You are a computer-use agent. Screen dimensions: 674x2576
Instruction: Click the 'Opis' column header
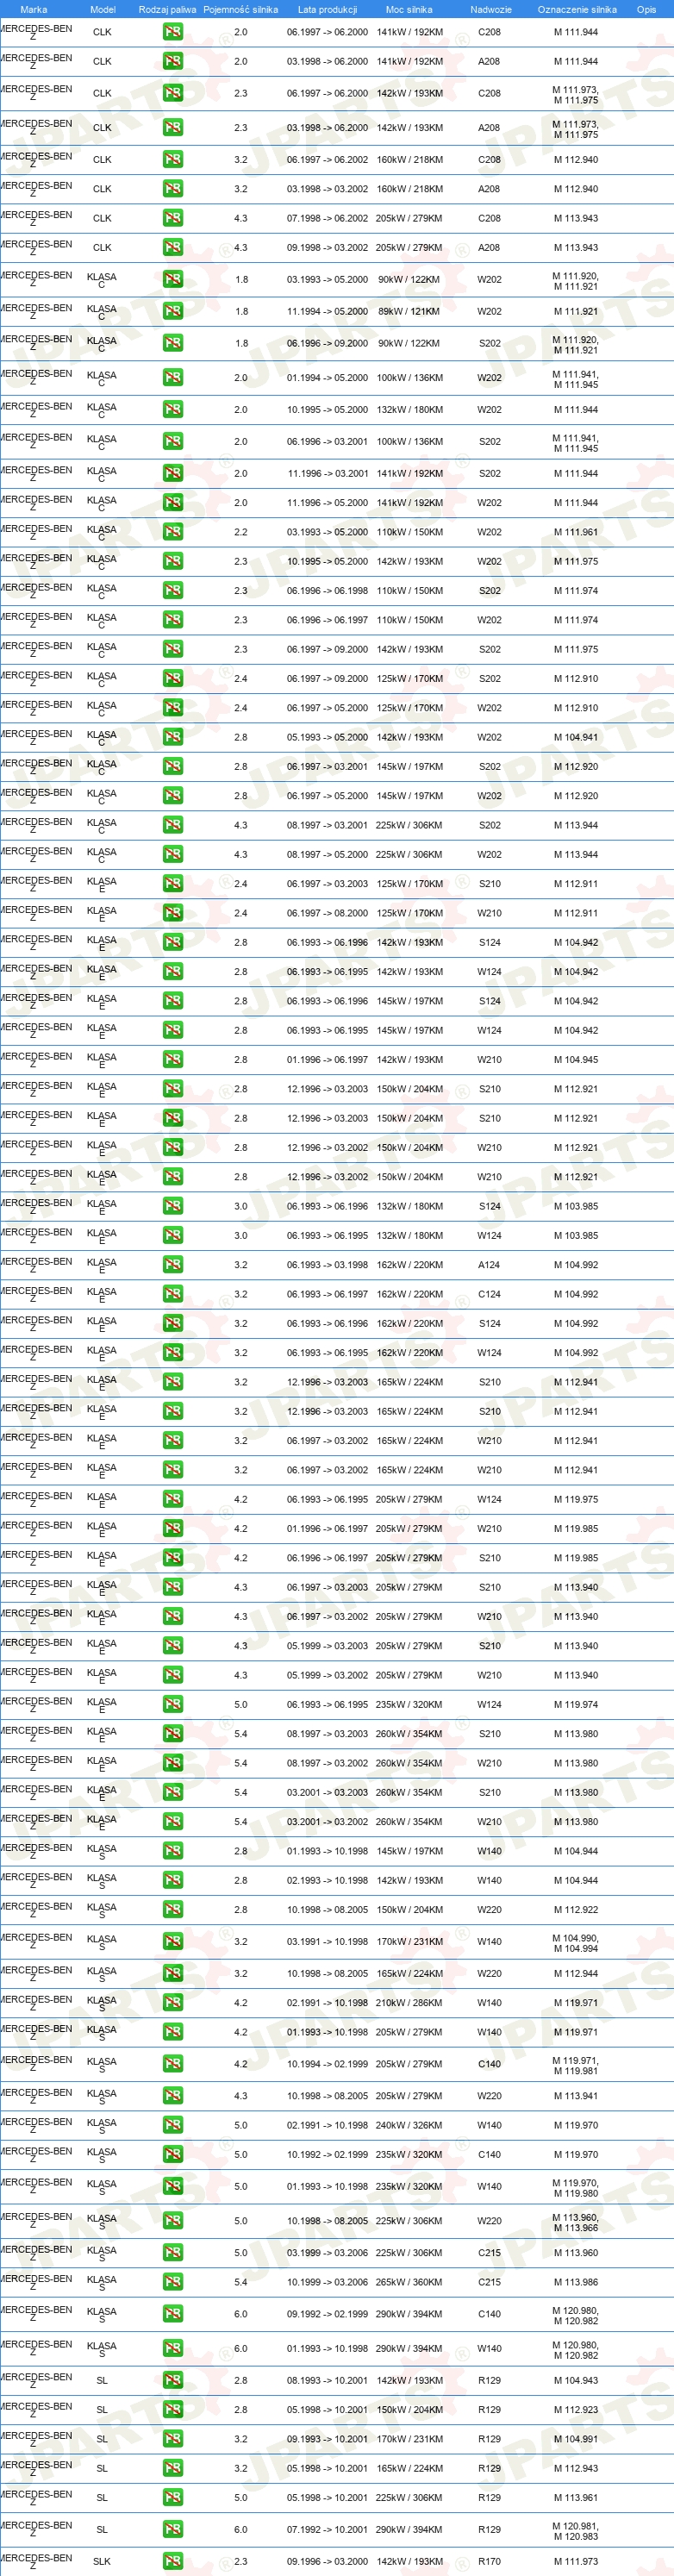[646, 9]
